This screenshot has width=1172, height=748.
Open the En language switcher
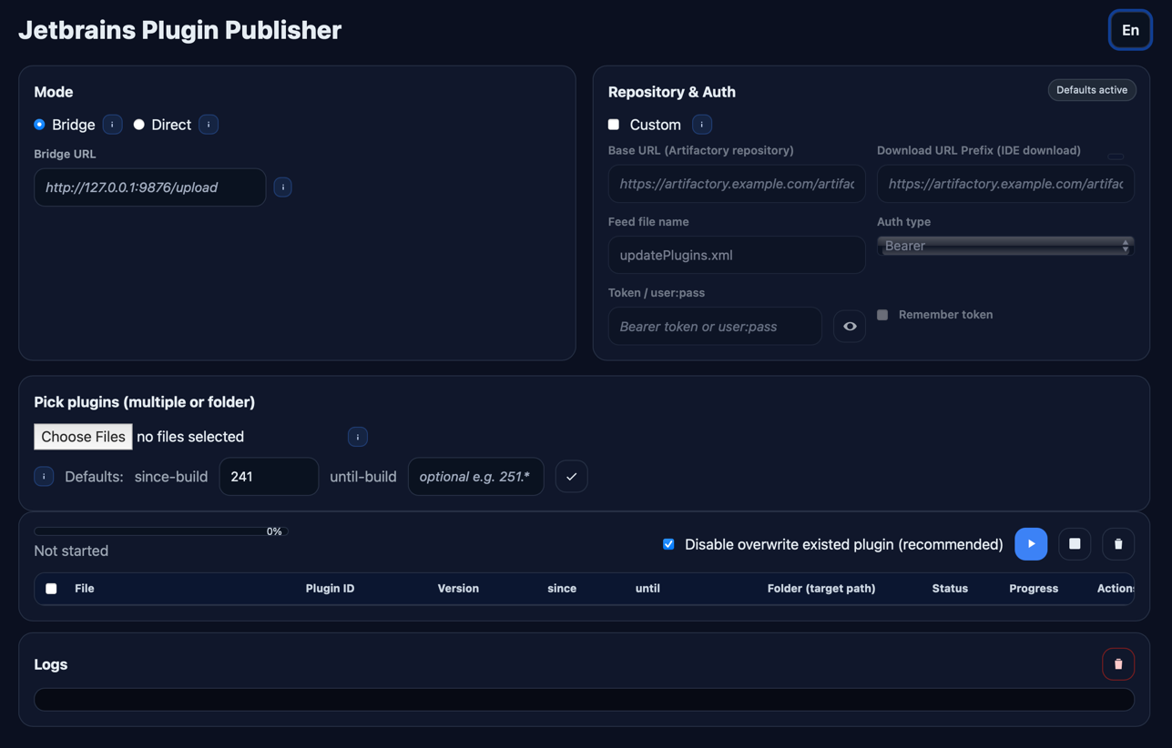click(1130, 30)
